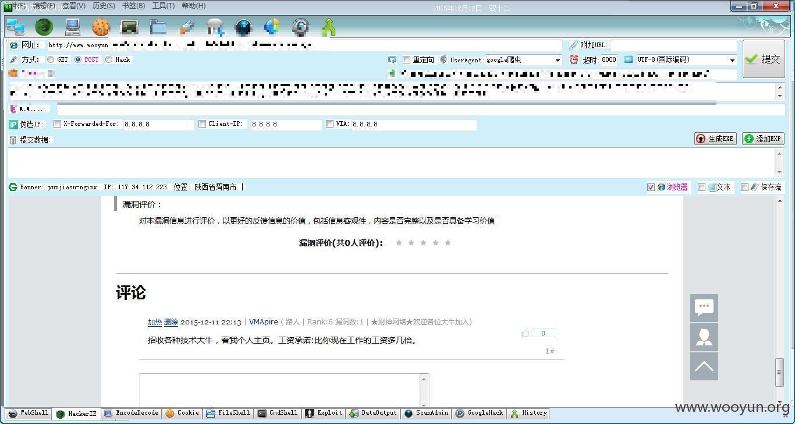Open the 历史(S) menu

104,6
